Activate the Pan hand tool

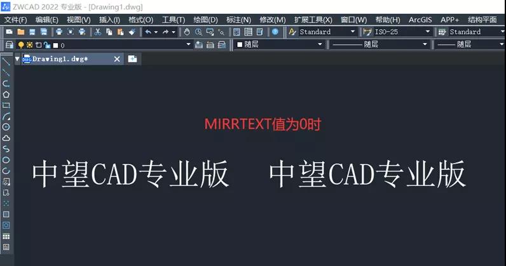pyautogui.click(x=187, y=32)
